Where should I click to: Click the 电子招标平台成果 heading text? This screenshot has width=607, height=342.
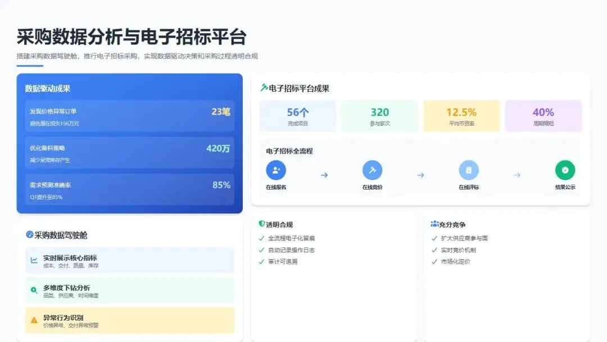(x=299, y=88)
